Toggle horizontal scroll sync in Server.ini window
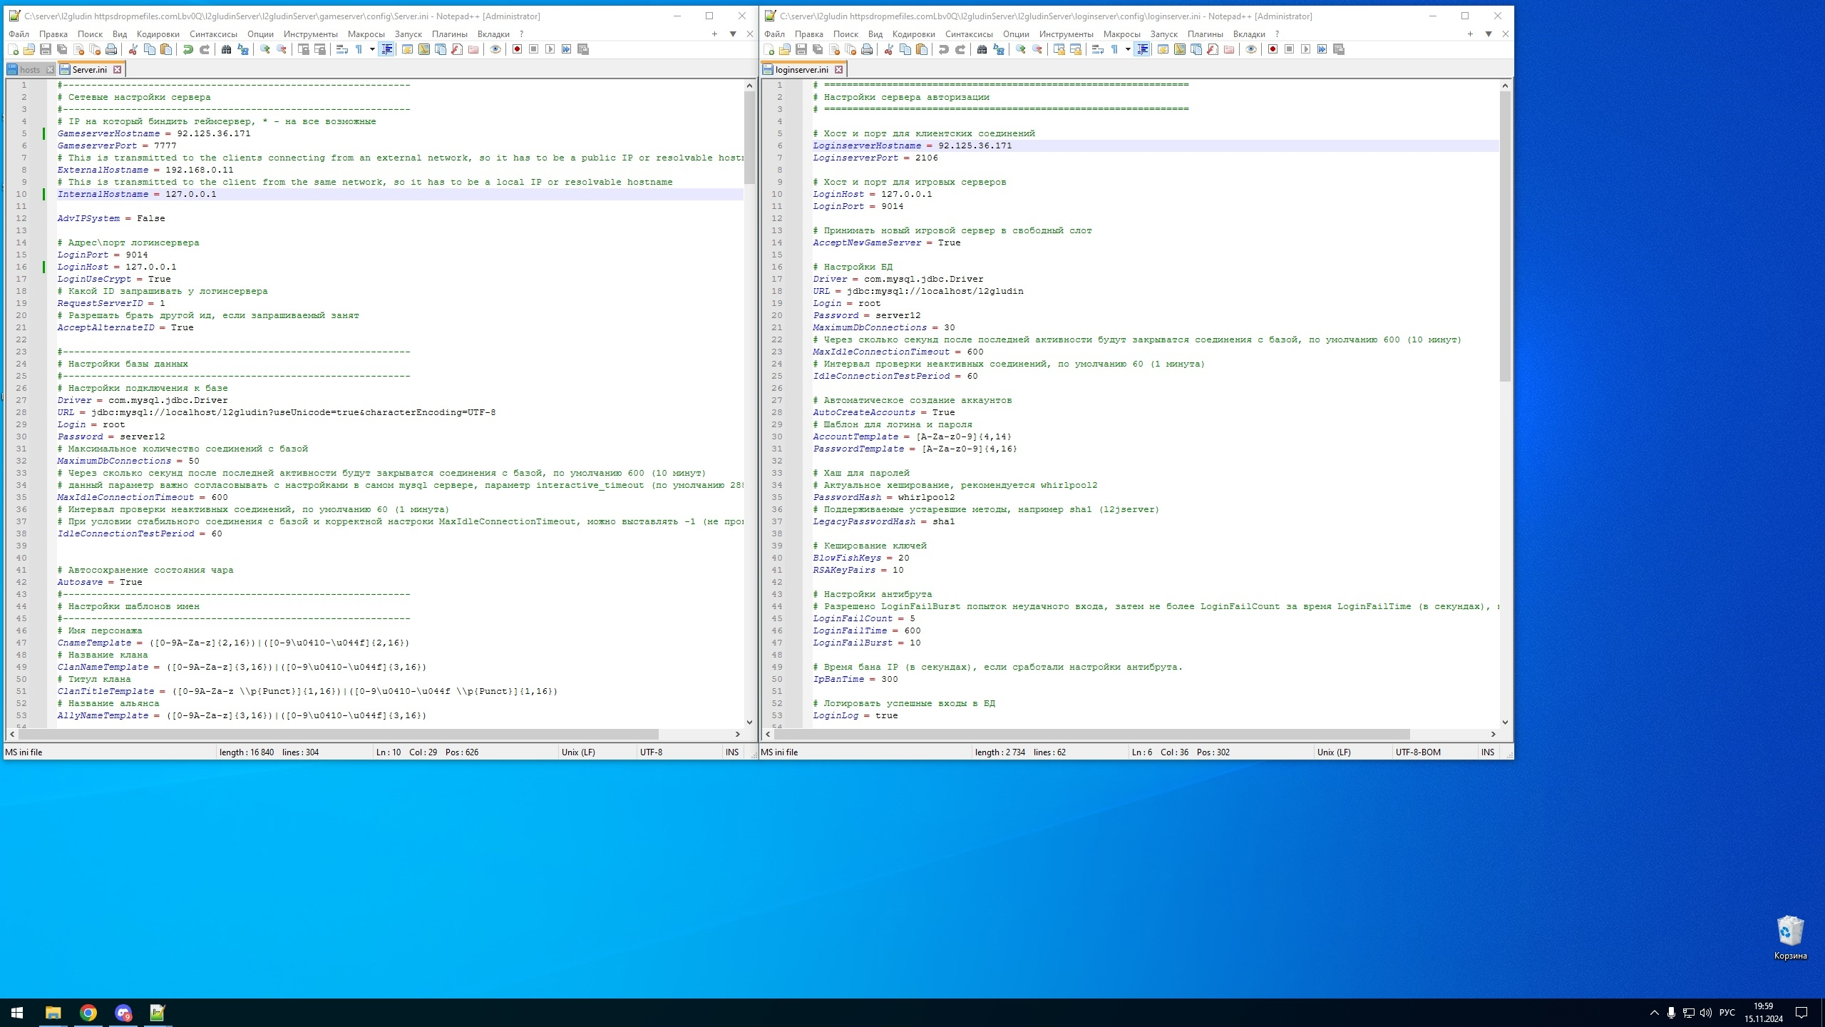This screenshot has height=1027, width=1825. tap(320, 49)
